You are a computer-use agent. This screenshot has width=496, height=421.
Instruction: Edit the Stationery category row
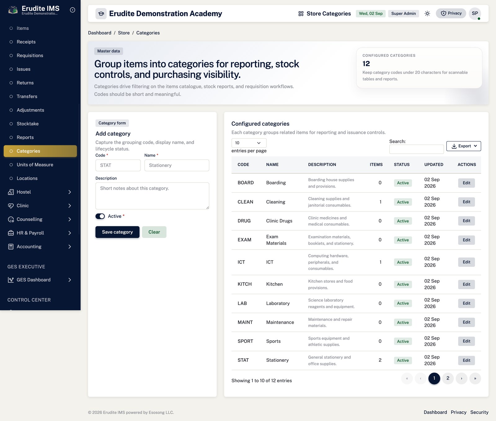click(x=466, y=360)
